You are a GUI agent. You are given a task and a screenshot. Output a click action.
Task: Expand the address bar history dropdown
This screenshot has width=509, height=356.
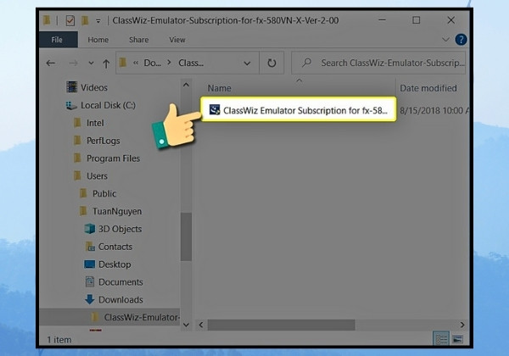coord(247,63)
